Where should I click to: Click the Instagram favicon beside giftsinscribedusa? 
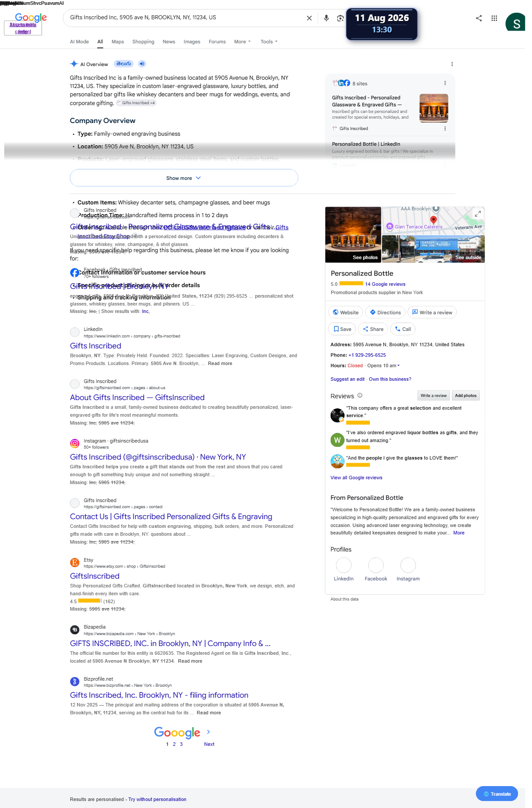75,443
